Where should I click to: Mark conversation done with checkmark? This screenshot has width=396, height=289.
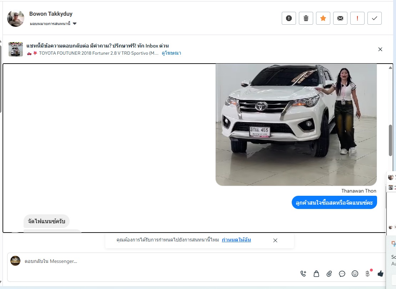[375, 18]
